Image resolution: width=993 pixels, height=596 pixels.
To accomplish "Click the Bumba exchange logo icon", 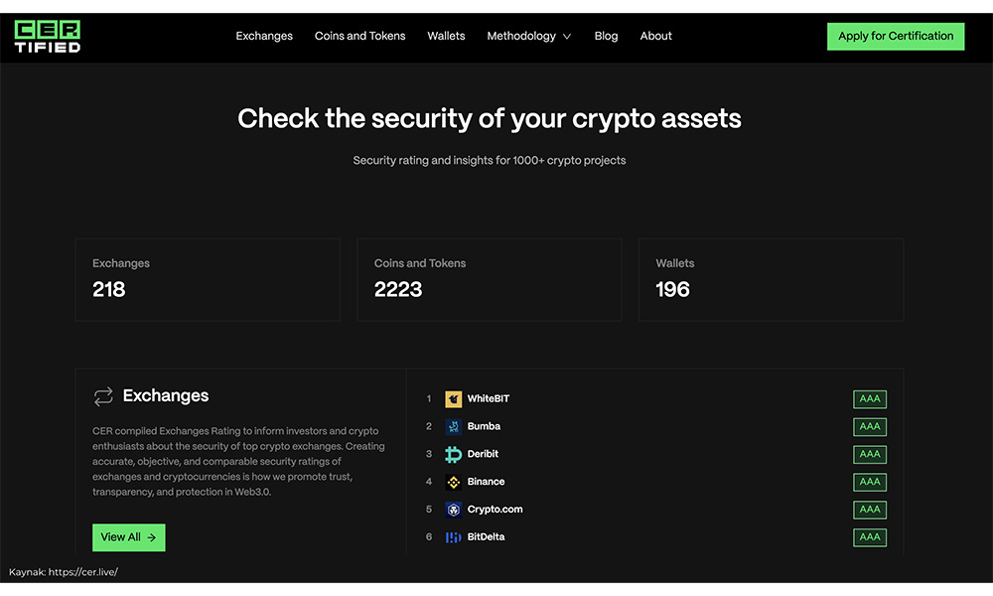I will (x=454, y=427).
